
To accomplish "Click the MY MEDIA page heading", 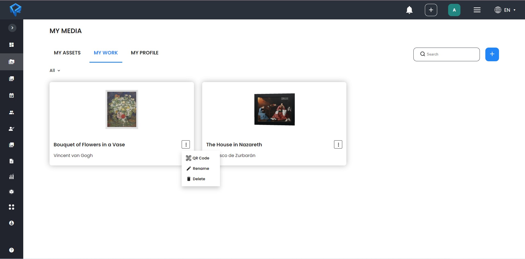I will tap(66, 31).
